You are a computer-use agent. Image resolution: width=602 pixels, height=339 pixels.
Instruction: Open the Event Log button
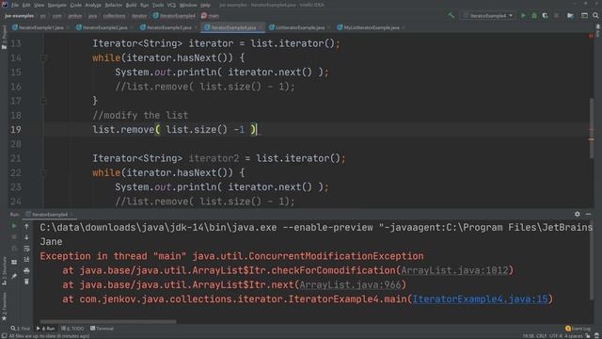tap(578, 329)
